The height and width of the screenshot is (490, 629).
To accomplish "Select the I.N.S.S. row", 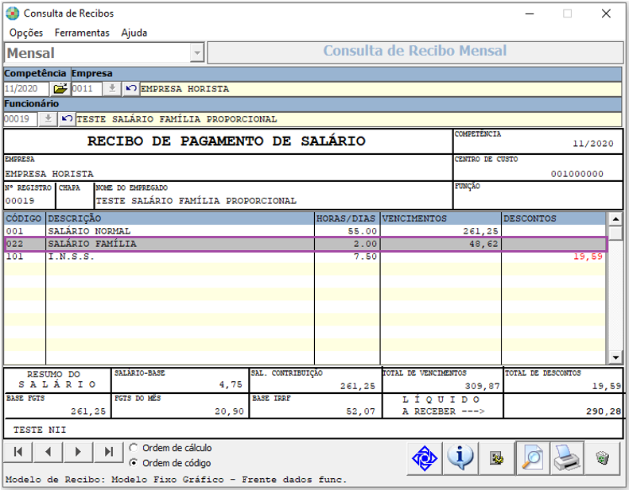I will 305,257.
